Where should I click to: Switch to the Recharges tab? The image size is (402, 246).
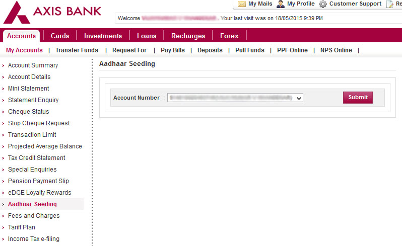click(x=188, y=36)
